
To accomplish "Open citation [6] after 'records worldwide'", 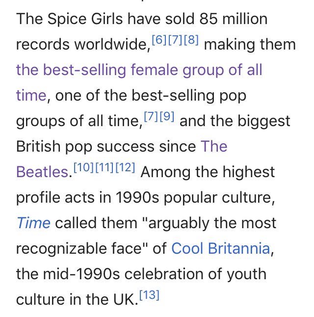I will [x=159, y=40].
